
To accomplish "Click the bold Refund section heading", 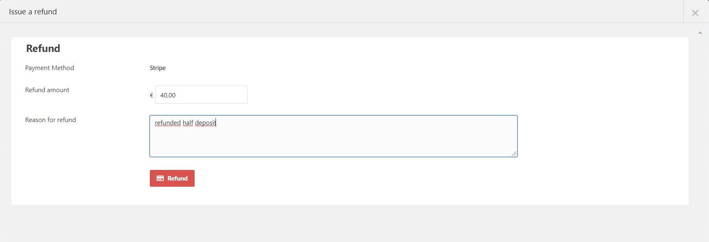I will 43,48.
